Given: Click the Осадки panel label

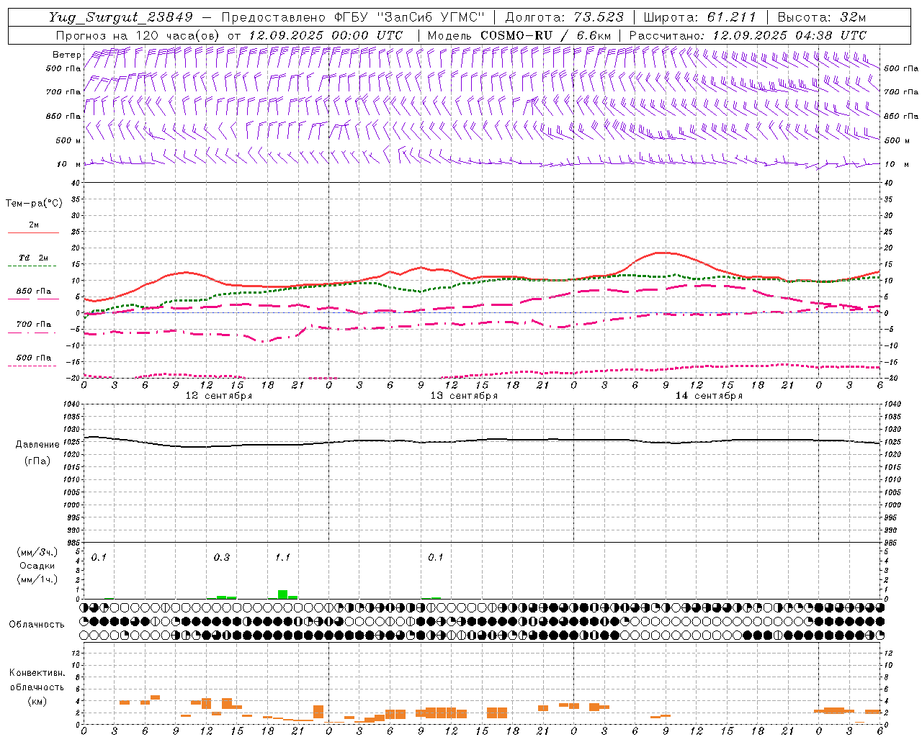Looking at the screenshot, I should (x=37, y=566).
